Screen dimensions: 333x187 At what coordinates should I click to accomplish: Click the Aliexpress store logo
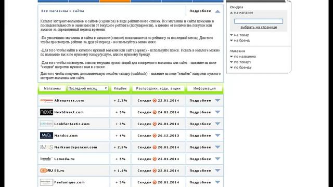[x=46, y=100]
